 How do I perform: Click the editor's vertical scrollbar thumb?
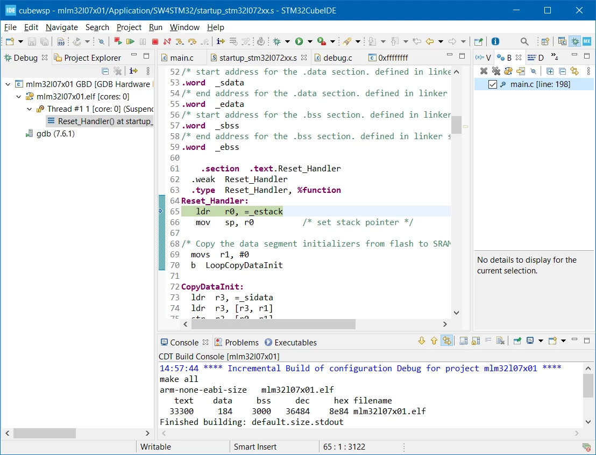point(457,125)
